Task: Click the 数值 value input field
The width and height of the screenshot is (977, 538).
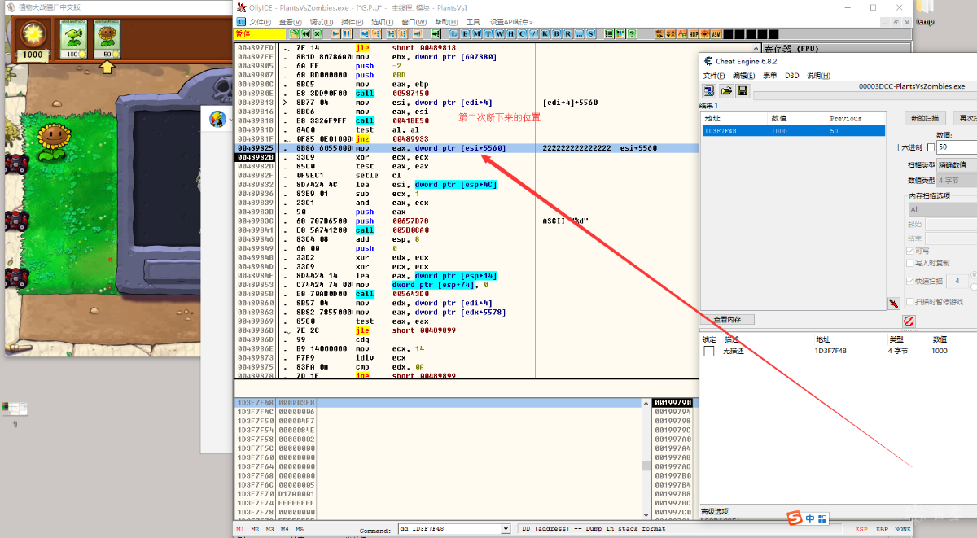Action: point(957,147)
